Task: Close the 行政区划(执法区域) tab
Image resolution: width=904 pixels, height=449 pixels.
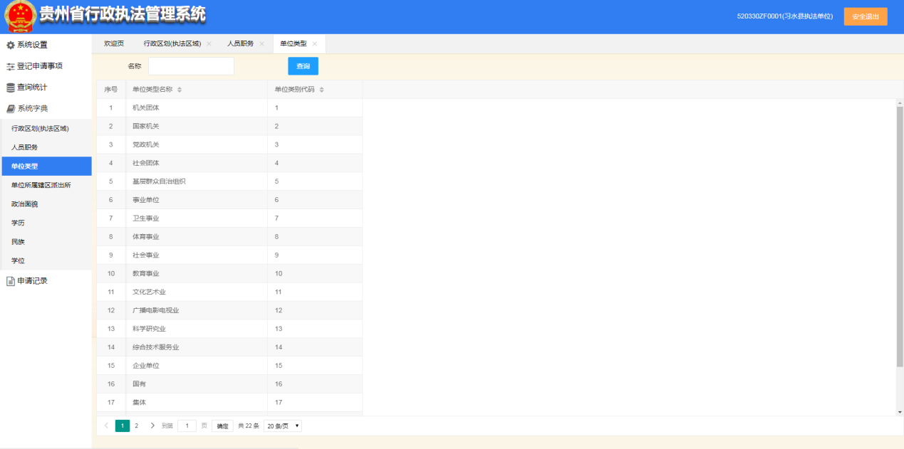Action: tap(209, 44)
